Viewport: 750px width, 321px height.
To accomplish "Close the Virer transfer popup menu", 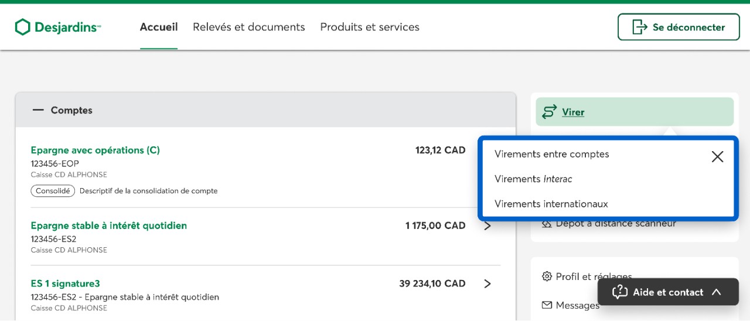I will click(x=717, y=156).
